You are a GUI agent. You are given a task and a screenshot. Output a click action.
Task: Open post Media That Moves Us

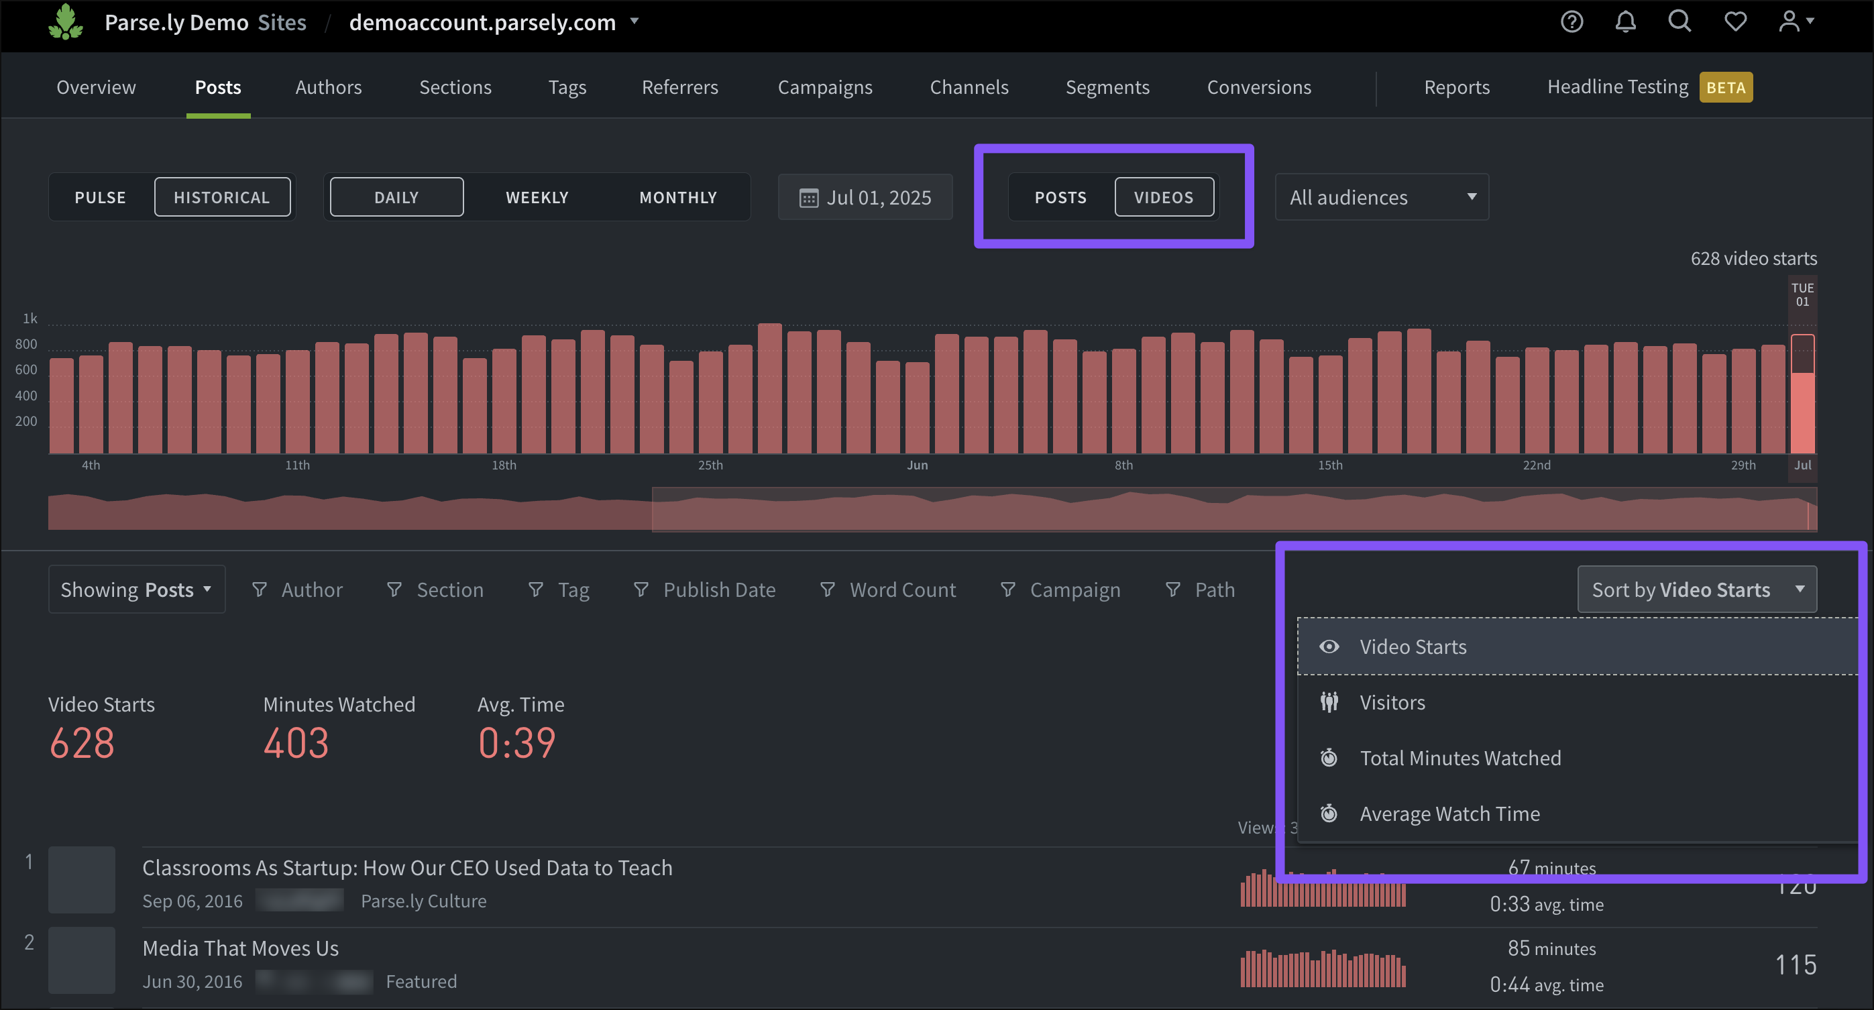[x=241, y=948]
